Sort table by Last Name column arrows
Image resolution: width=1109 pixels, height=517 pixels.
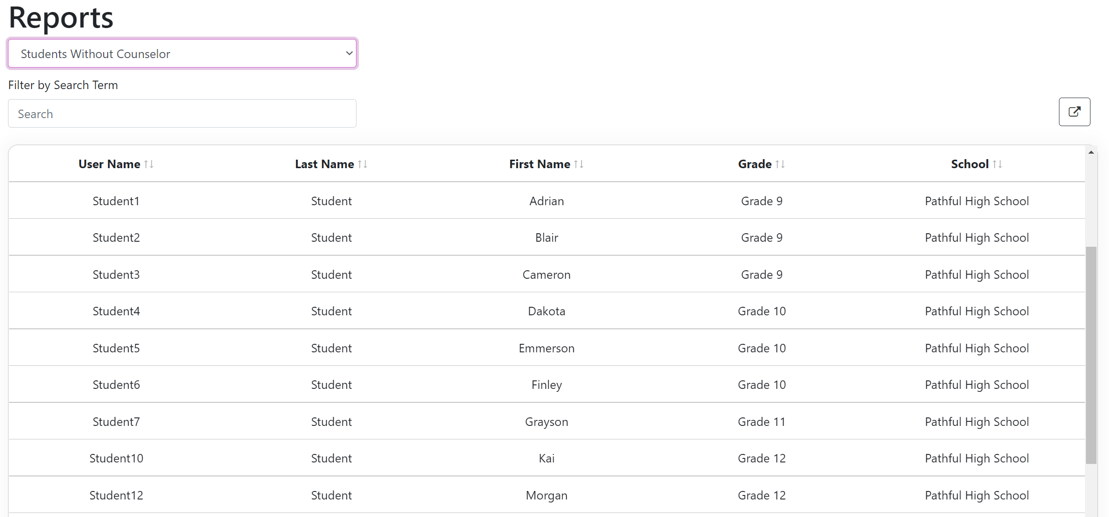362,164
